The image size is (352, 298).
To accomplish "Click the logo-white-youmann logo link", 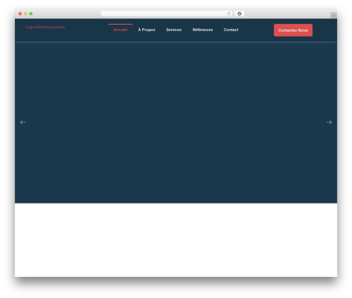I will point(46,27).
